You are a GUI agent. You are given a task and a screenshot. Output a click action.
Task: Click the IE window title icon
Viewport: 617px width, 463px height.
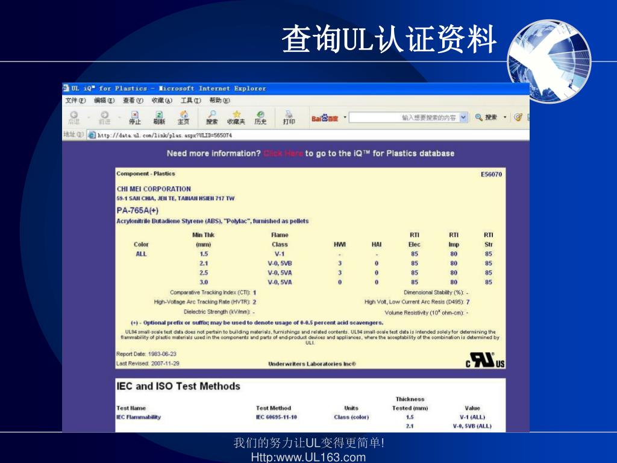tap(66, 88)
